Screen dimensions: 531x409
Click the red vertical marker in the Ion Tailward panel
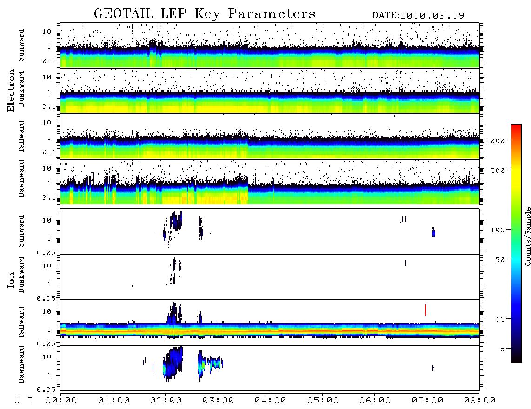pyautogui.click(x=425, y=310)
